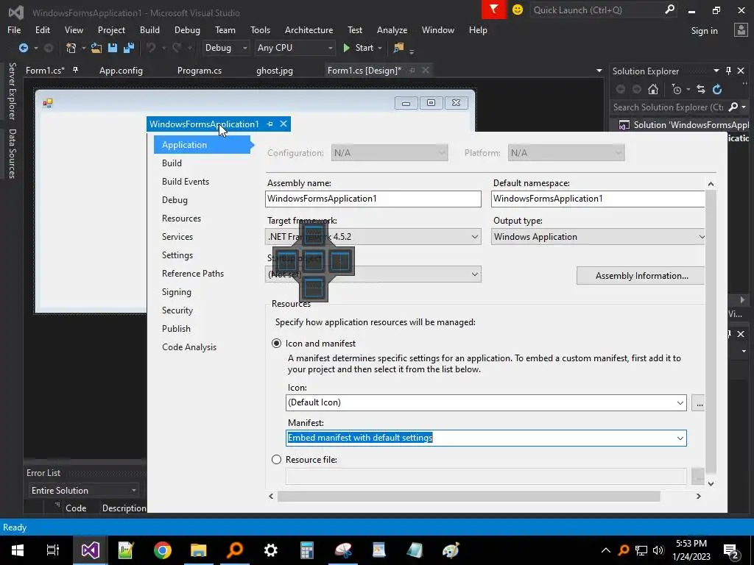The height and width of the screenshot is (565, 754).
Task: Click the Open File folder icon
Action: tap(96, 48)
